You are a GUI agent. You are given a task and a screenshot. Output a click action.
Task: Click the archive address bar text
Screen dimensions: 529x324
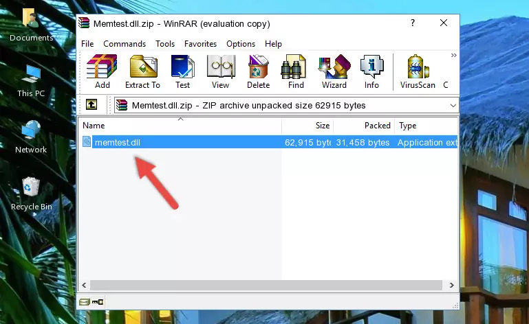[x=248, y=106]
